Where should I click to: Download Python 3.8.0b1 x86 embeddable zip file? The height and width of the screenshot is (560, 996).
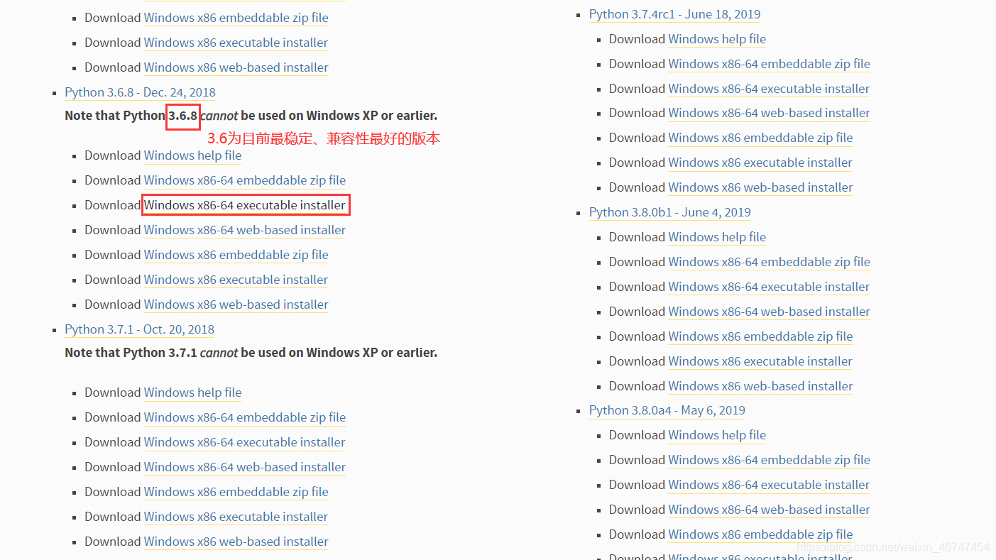tap(761, 336)
